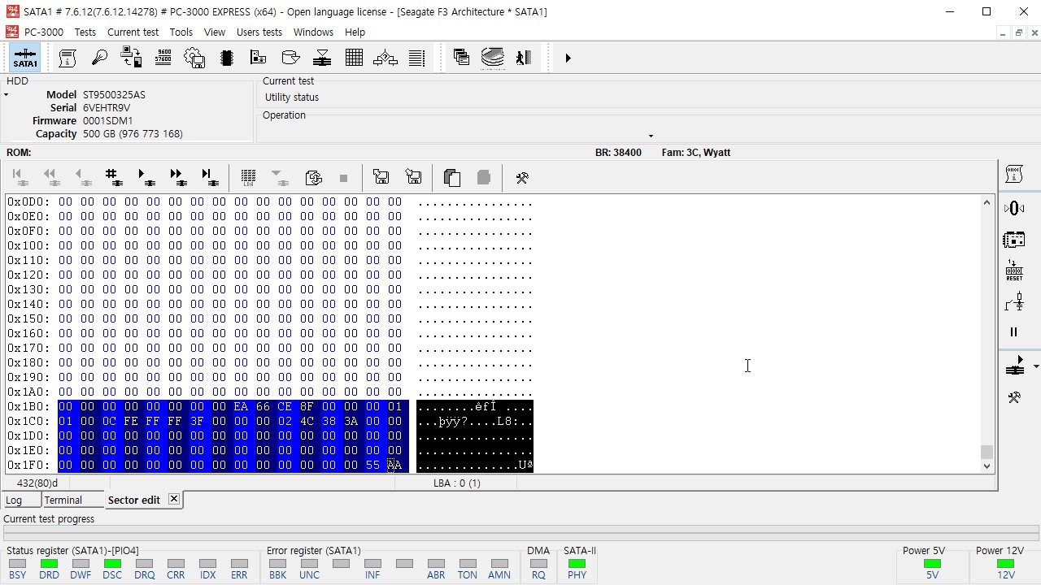The image size is (1041, 585).
Task: Click the RESET icon in the right sidebar
Action: (1013, 271)
